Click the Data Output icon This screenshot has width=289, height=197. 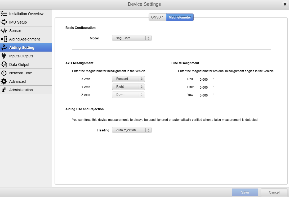point(4,65)
